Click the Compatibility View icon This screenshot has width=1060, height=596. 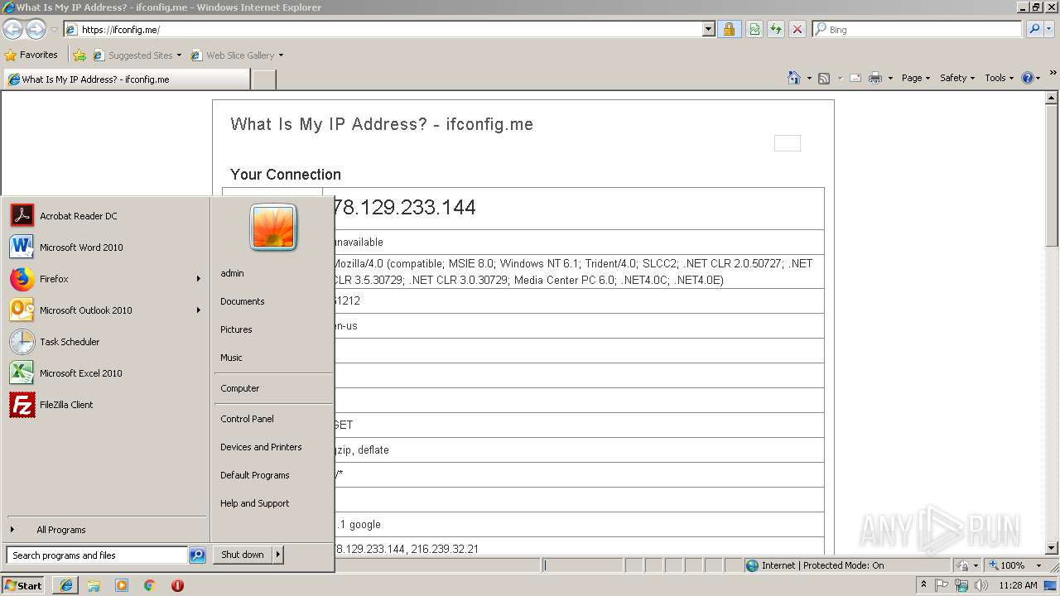tap(754, 29)
